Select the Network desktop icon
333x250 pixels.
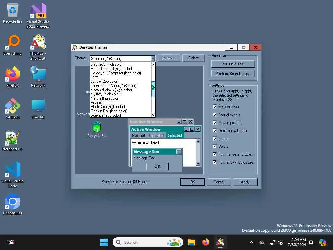tap(38, 77)
